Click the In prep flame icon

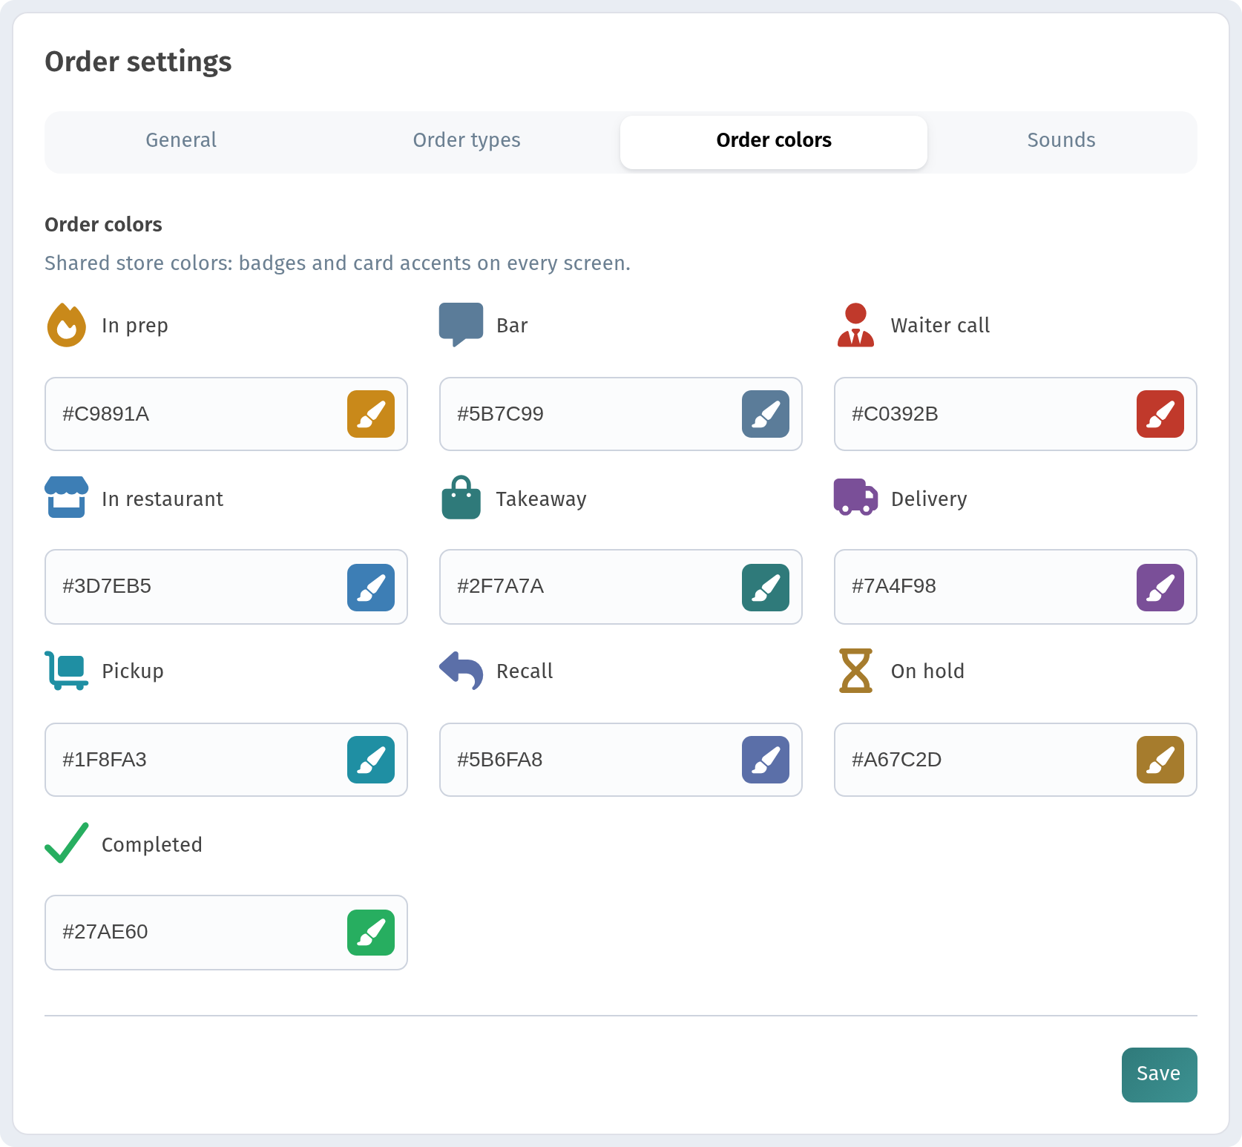(x=67, y=325)
